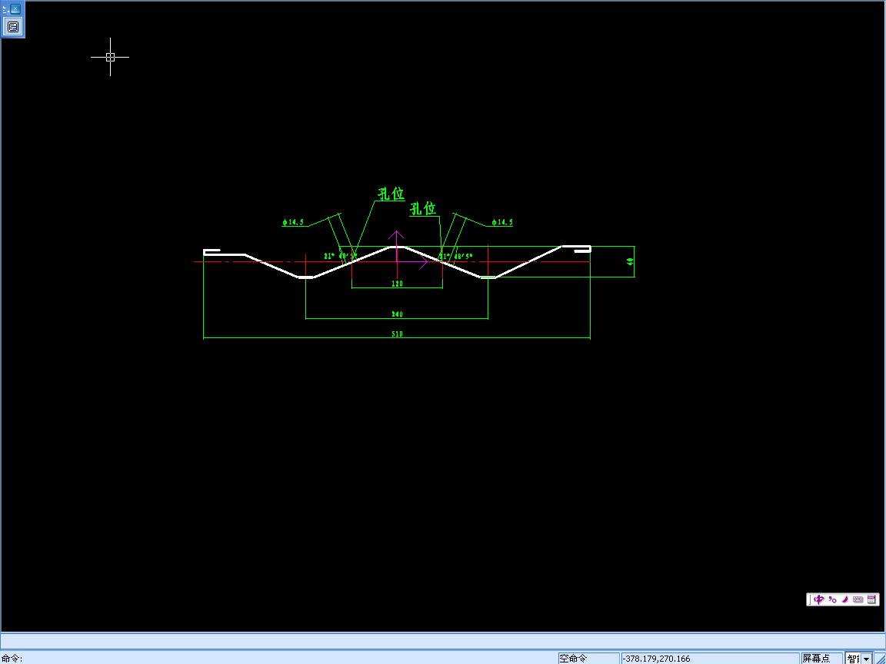Select the right φ14.5 diameter label

502,222
